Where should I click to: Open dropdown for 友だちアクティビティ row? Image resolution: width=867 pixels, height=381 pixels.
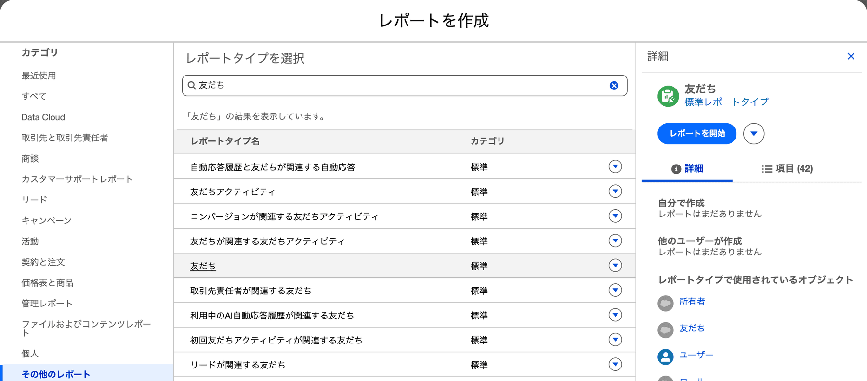point(615,191)
